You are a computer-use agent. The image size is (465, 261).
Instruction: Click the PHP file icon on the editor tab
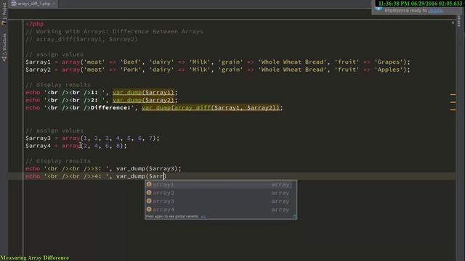tap(14, 4)
